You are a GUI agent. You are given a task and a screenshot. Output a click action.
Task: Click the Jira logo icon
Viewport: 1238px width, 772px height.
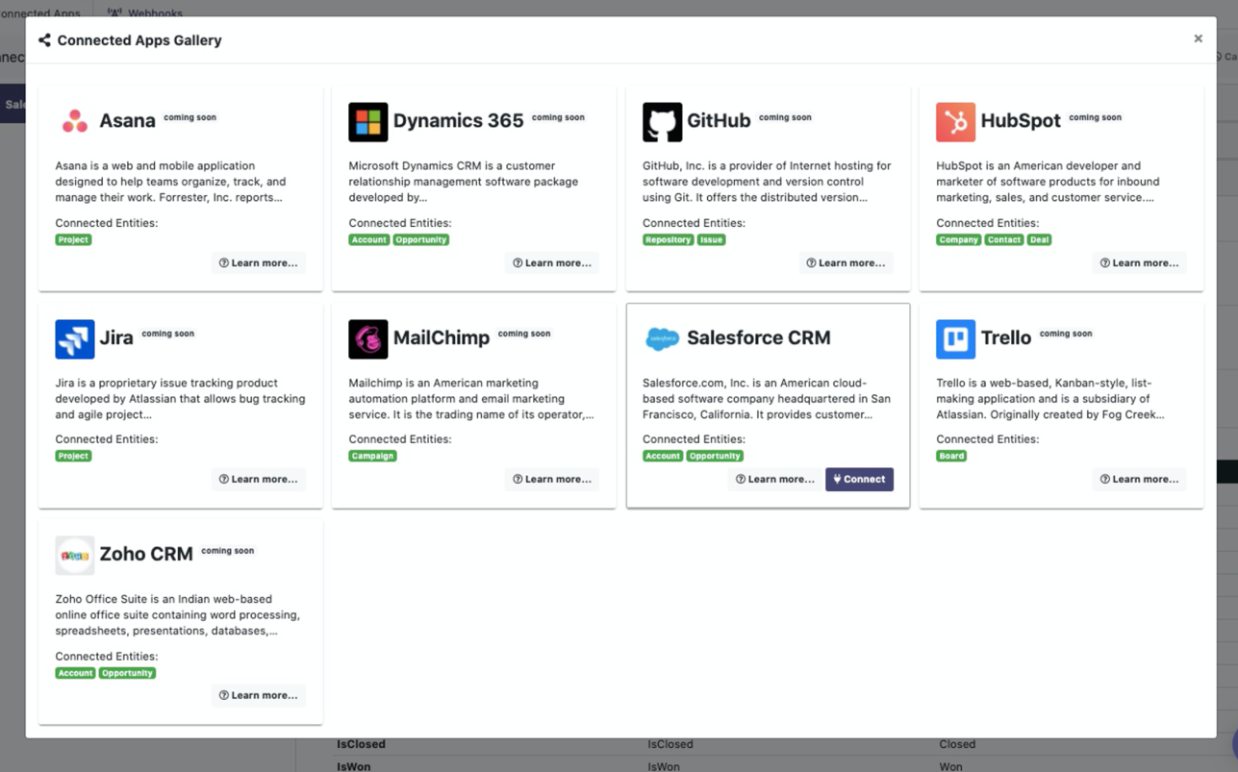point(75,338)
